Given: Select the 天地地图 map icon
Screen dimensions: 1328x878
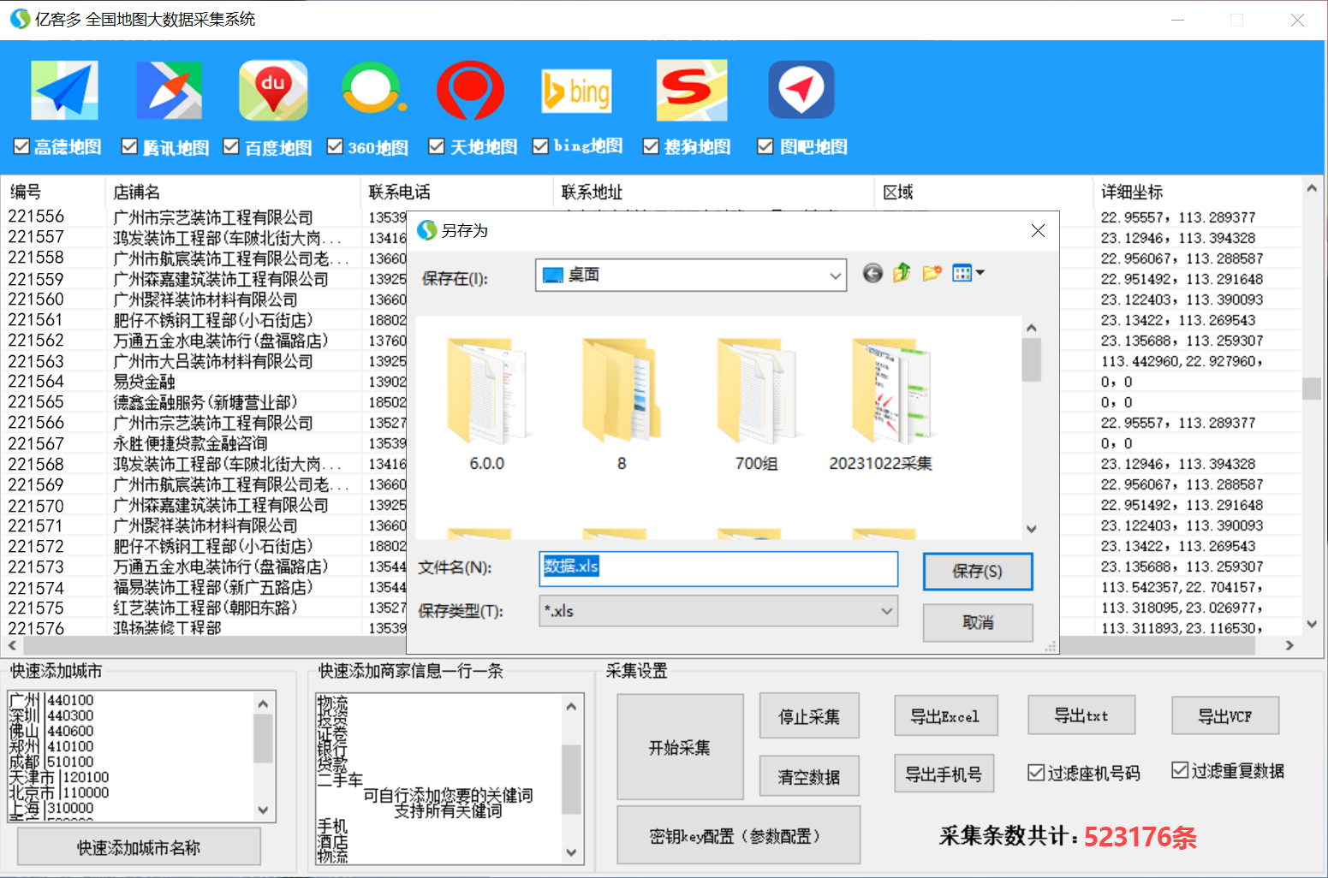Looking at the screenshot, I should coord(470,89).
